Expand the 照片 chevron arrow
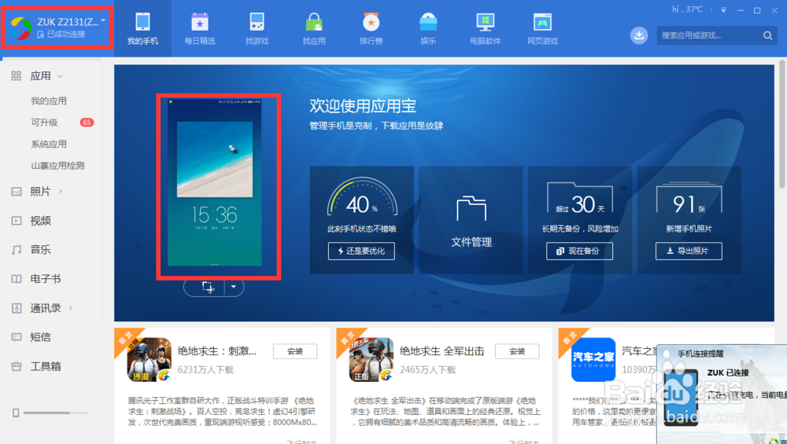Viewport: 787px width, 444px height. coord(61,192)
